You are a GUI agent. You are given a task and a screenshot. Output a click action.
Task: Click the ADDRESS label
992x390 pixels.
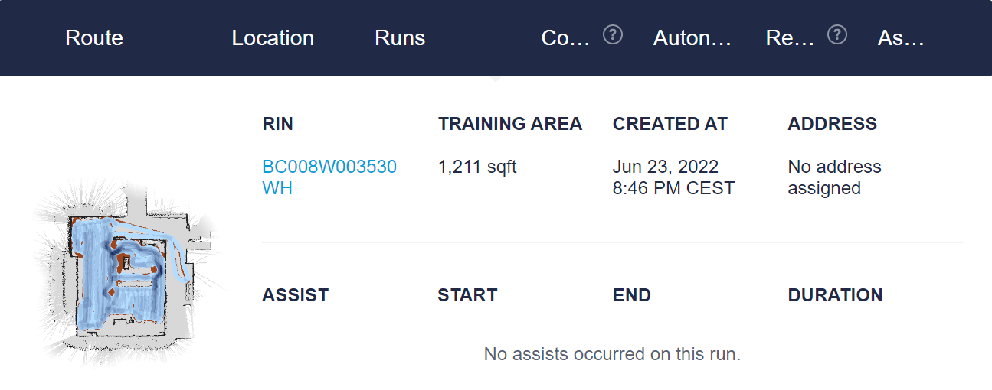pos(832,124)
